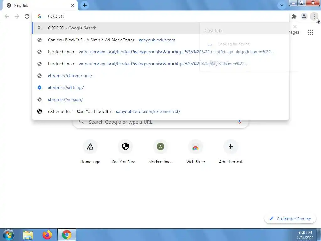Select Can You Block It ad tester suggestion
This screenshot has height=241, width=321.
click(160, 40)
